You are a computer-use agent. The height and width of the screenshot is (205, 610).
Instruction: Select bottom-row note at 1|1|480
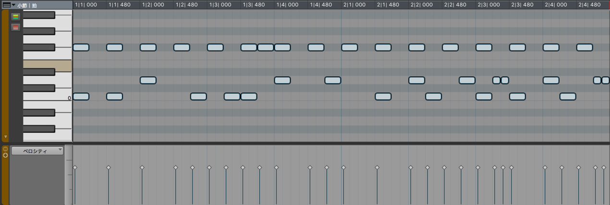114,96
